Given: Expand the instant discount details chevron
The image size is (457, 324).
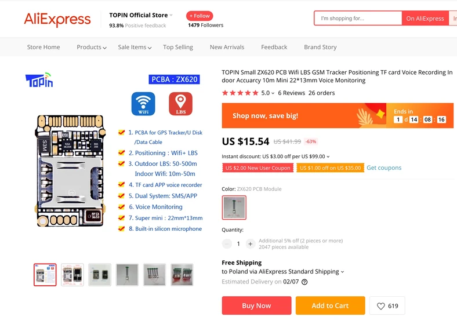Looking at the screenshot, I should 328,156.
